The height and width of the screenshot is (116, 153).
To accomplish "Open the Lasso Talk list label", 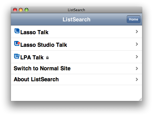I will tap(34, 32).
